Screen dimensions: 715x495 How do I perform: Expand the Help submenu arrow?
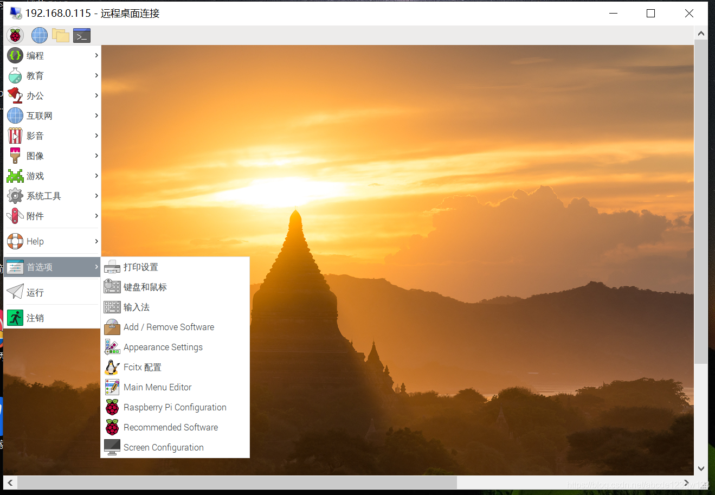[96, 241]
